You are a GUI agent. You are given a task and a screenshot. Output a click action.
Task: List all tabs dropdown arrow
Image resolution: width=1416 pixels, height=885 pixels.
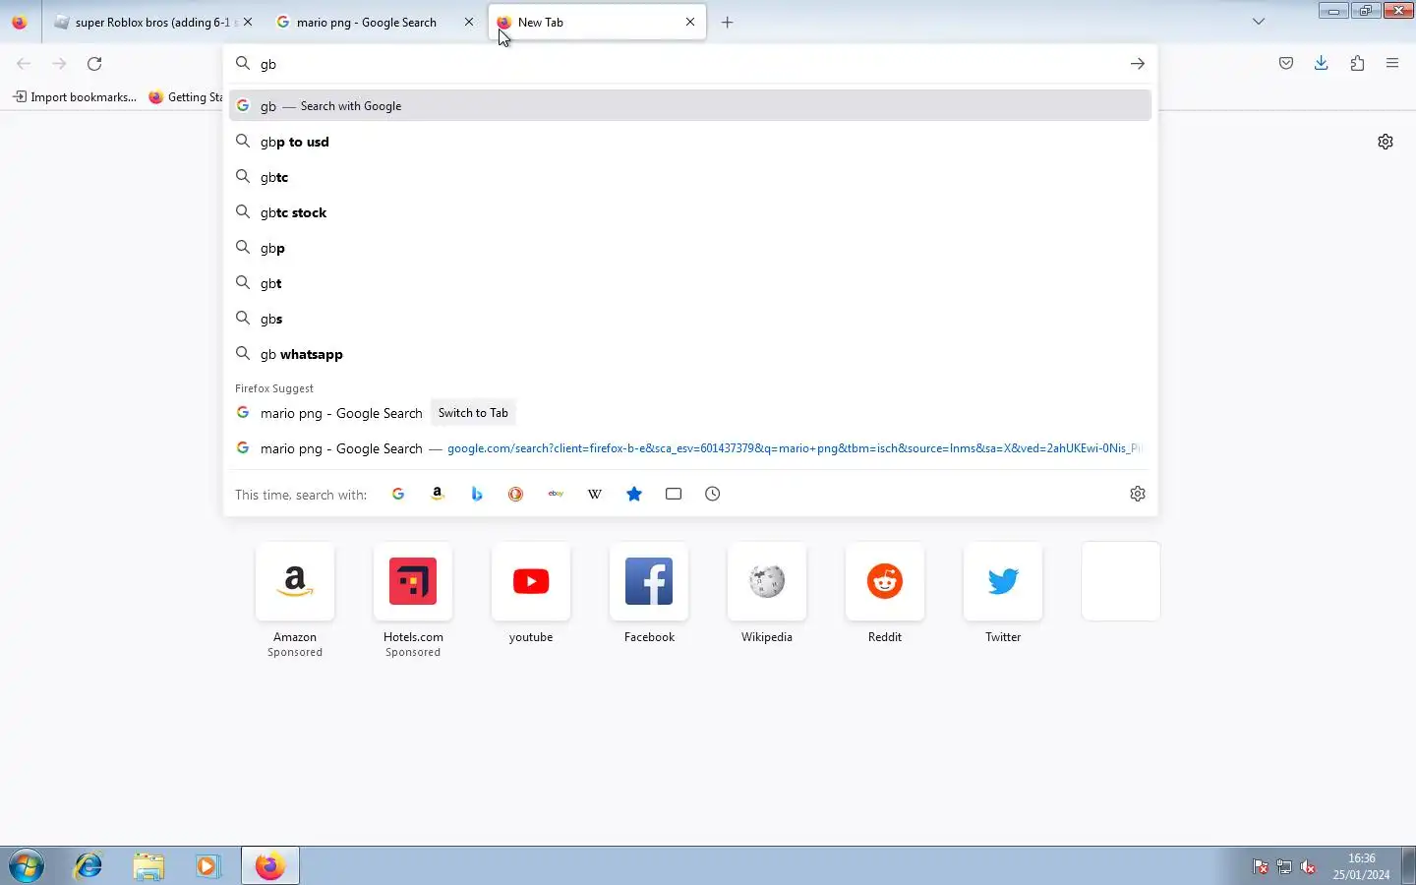click(x=1259, y=22)
